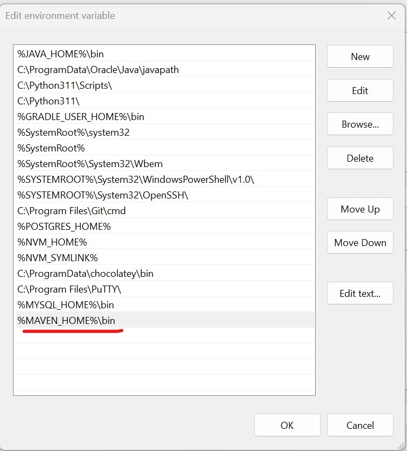407x451 pixels.
Task: Select the Git\cmd path entry
Action: (x=71, y=211)
